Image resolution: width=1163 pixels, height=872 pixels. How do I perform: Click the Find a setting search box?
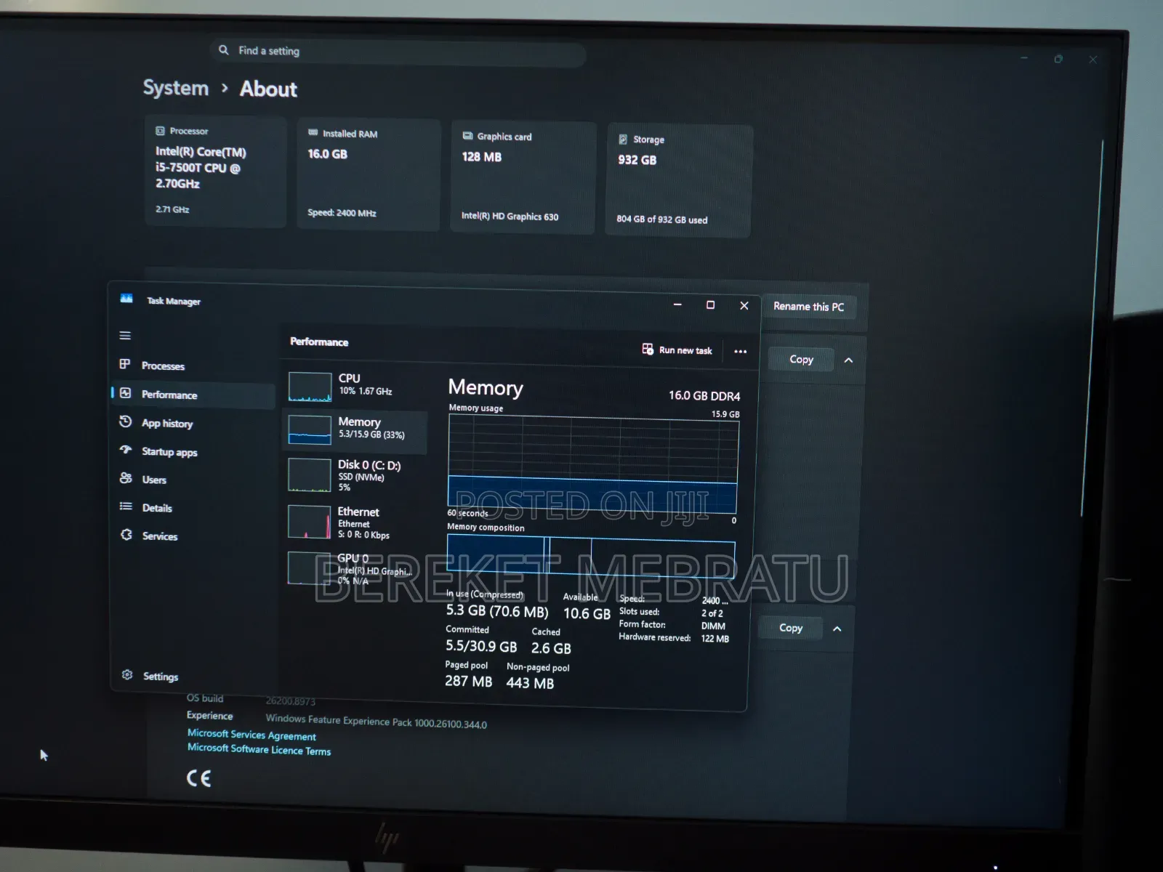[398, 53]
